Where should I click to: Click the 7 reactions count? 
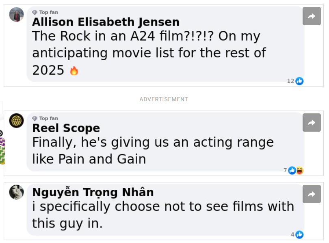click(x=285, y=170)
